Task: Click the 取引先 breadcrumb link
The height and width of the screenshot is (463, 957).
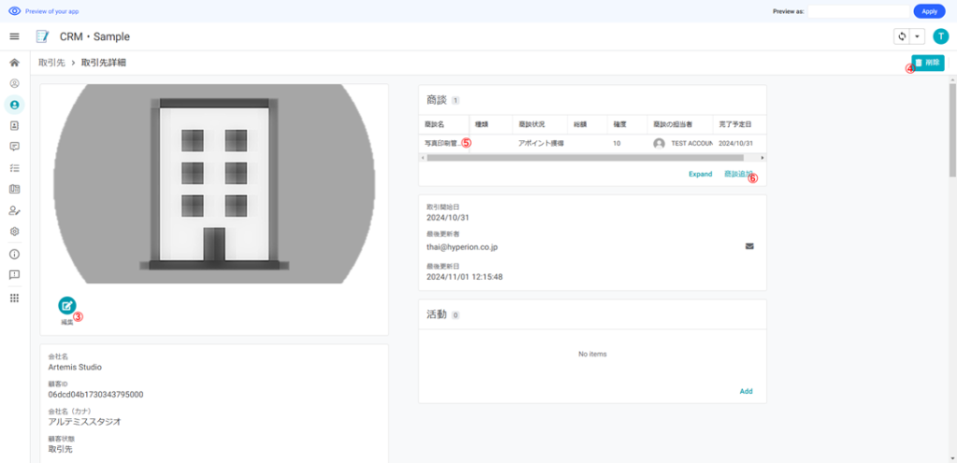Action: pos(51,63)
